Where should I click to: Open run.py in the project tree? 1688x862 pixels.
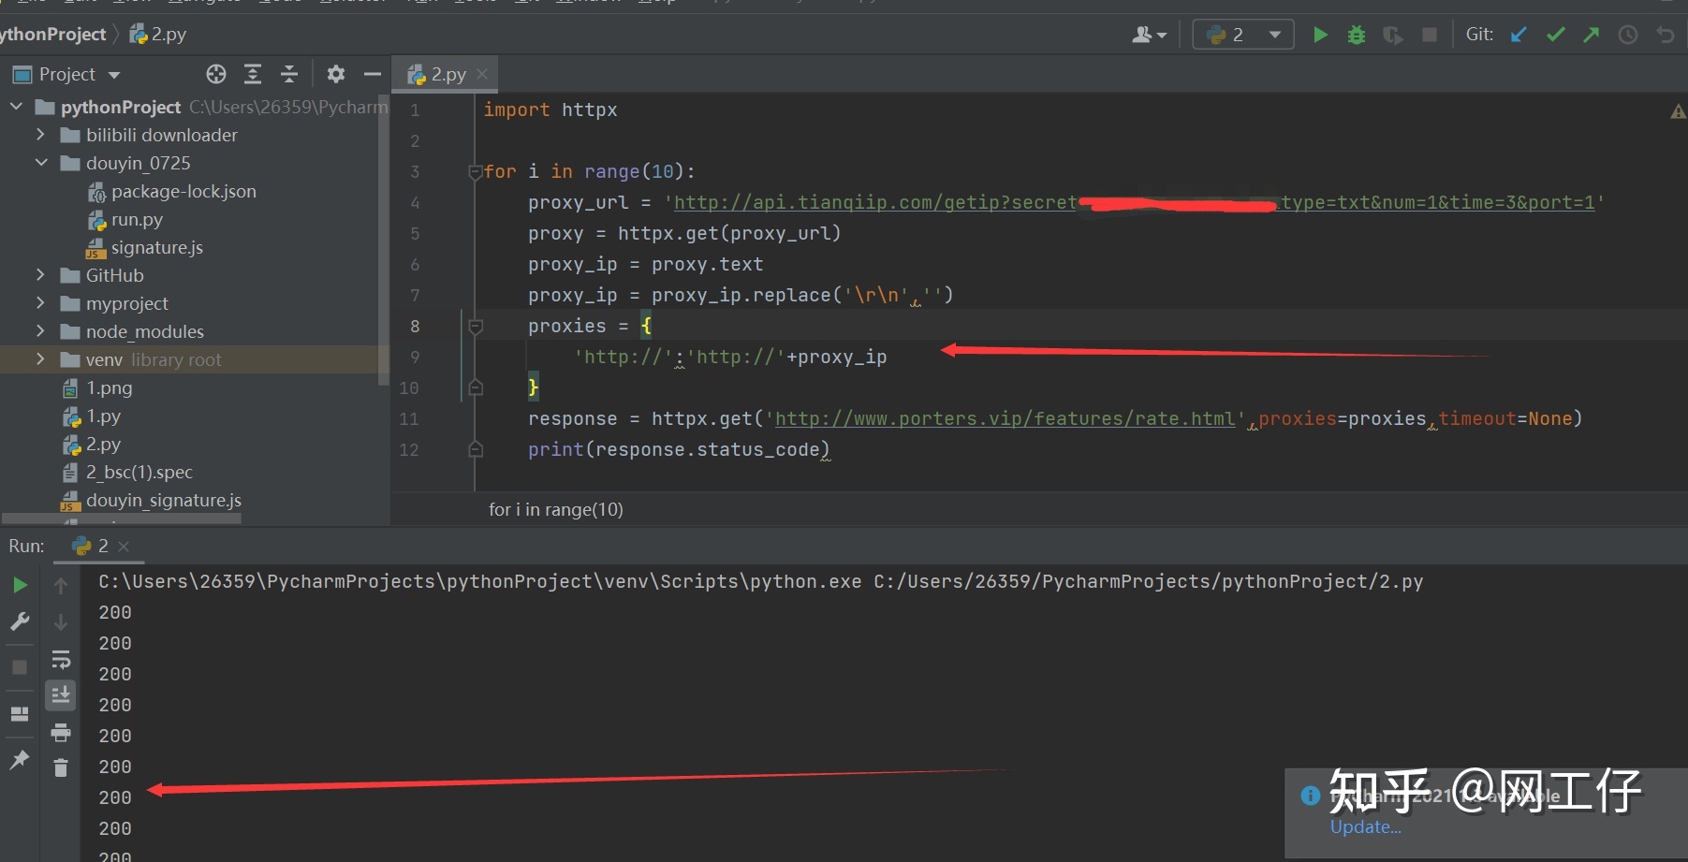[137, 220]
